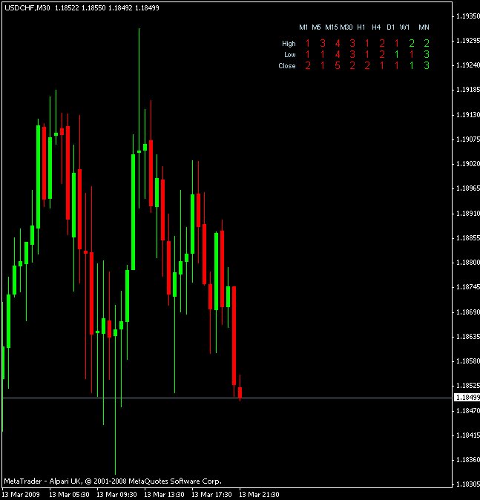Click the 1.18635 price scale label
Image resolution: width=480 pixels, height=500 pixels.
(468, 336)
